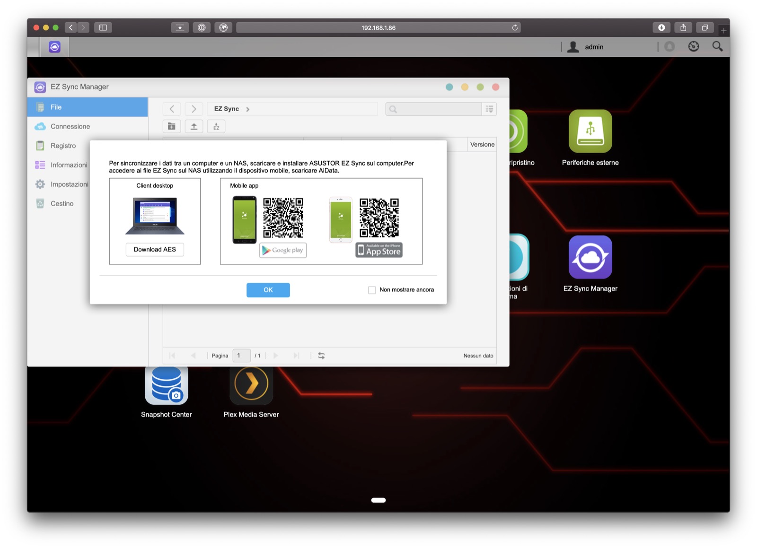This screenshot has width=757, height=548.
Task: Launch EZ Sync Manager from the desktop
Action: point(590,257)
